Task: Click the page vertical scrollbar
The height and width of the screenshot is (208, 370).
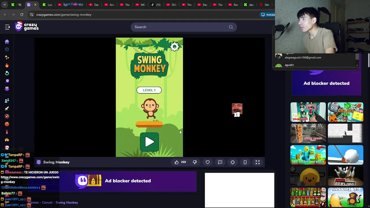Action: tap(369, 61)
